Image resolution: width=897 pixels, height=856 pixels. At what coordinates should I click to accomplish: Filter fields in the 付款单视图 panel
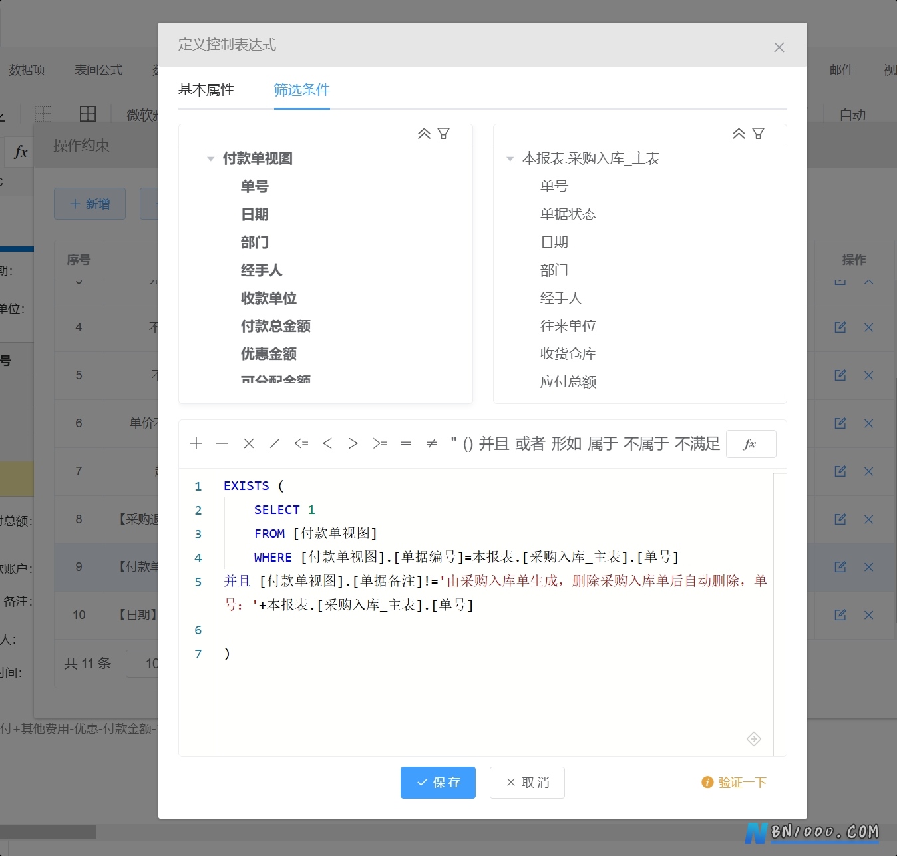[444, 134]
